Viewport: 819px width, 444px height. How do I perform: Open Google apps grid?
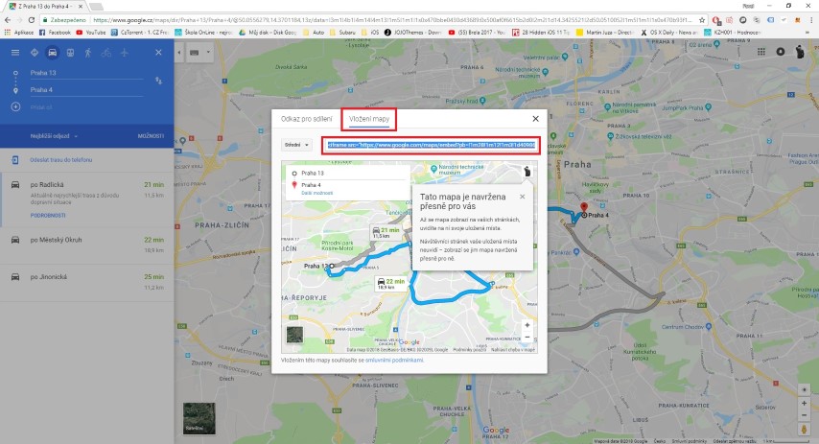[761, 52]
